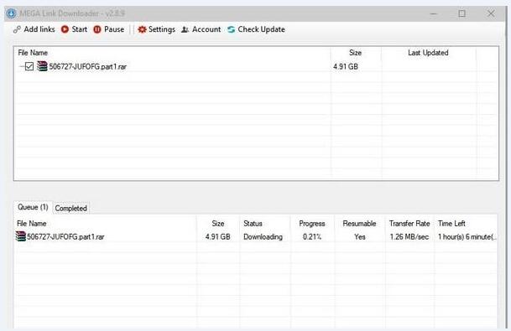The width and height of the screenshot is (511, 331).
Task: Click the 0.21% progress value
Action: pyautogui.click(x=312, y=236)
